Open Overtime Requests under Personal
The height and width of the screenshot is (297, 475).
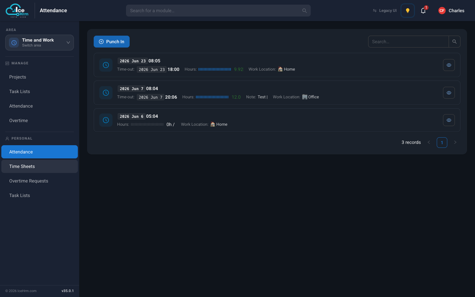point(40,181)
